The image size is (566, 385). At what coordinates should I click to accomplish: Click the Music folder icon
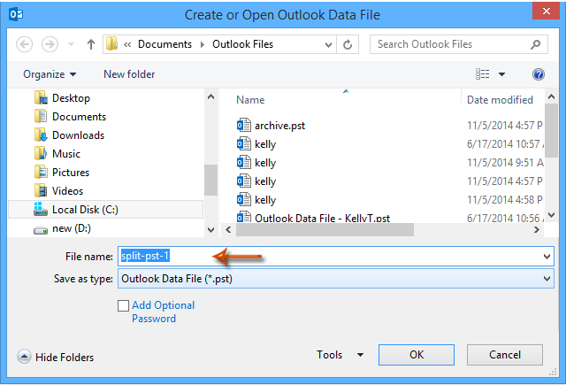coord(41,154)
